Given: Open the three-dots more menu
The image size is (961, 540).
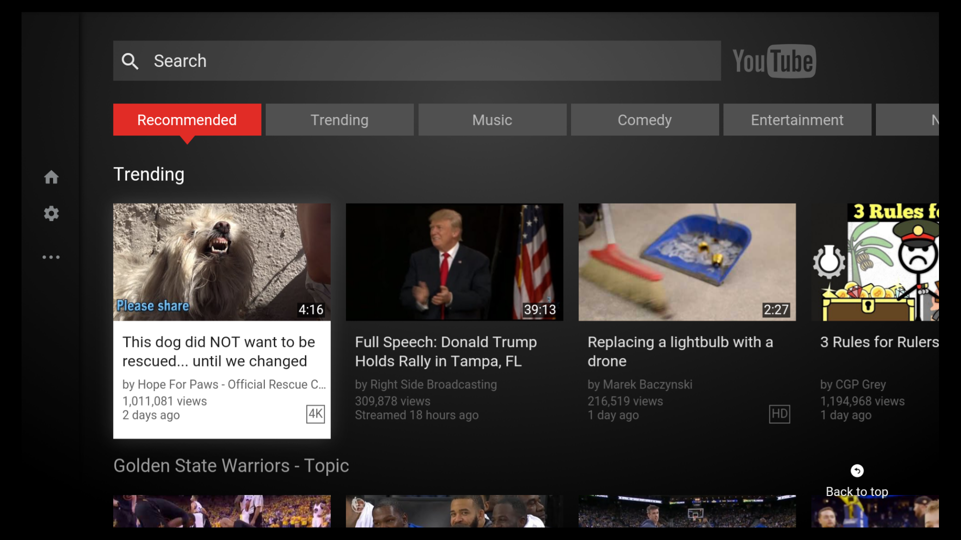Looking at the screenshot, I should (x=51, y=257).
